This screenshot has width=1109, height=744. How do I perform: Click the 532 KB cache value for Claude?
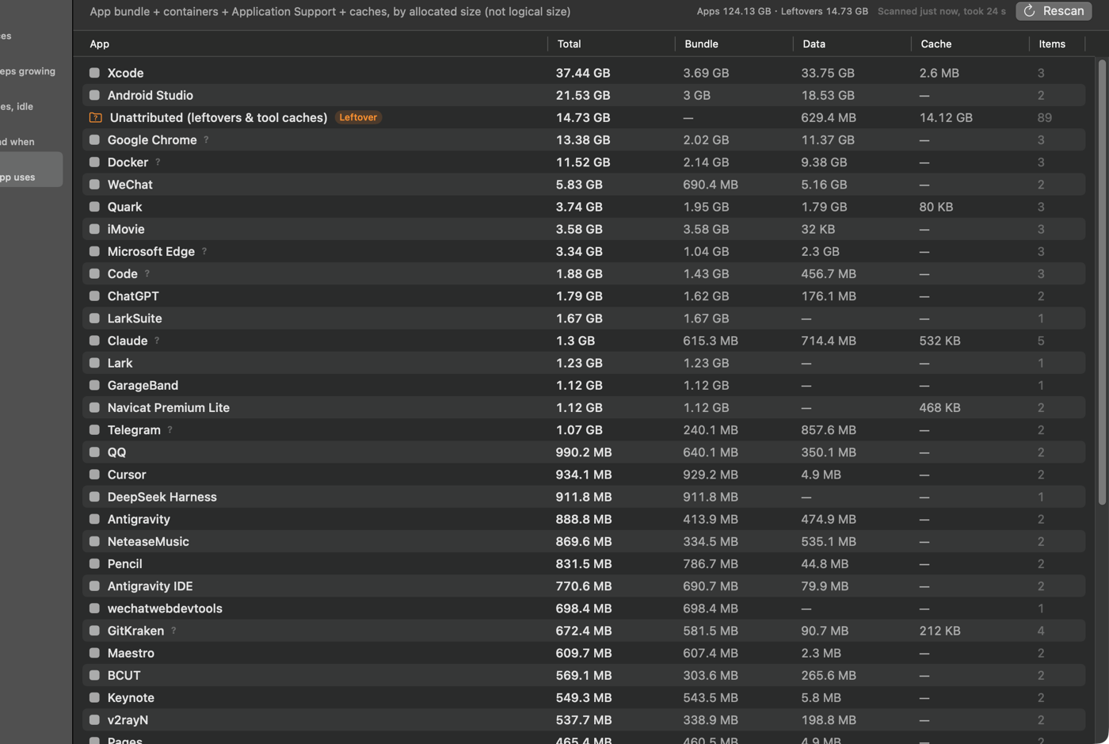(x=939, y=341)
